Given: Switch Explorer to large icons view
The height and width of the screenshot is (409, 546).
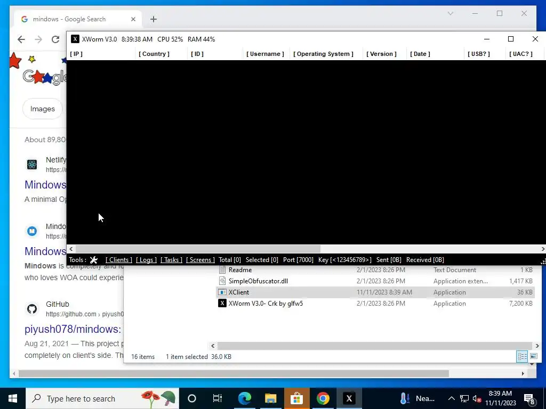Looking at the screenshot, I should pyautogui.click(x=533, y=356).
